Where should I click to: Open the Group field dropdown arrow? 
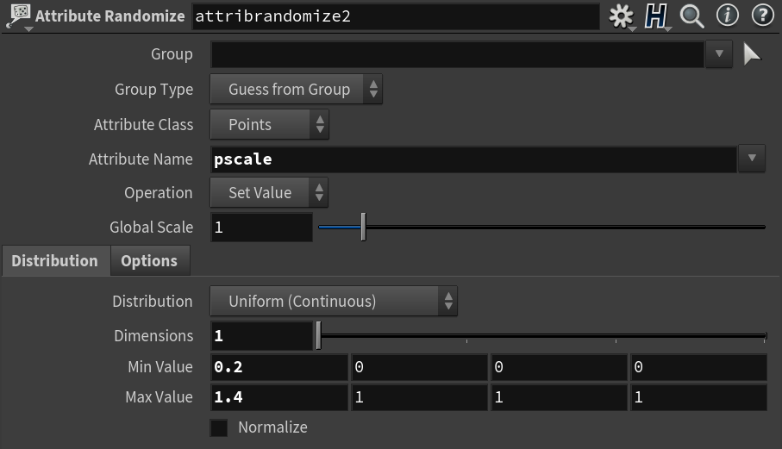[719, 53]
